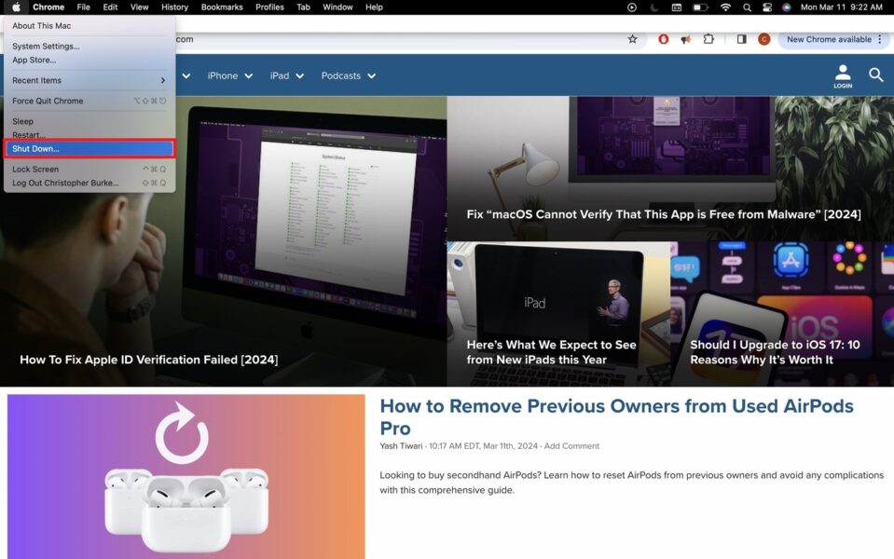Open the History menu
The width and height of the screenshot is (894, 559).
tap(174, 7)
